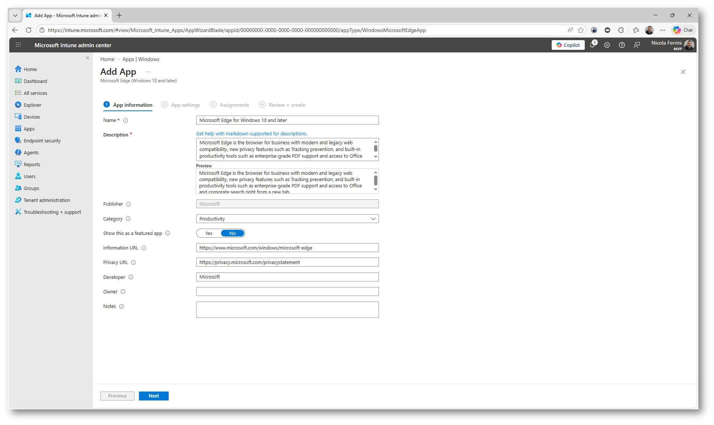
Task: Open the feedback icon in header
Action: (637, 45)
